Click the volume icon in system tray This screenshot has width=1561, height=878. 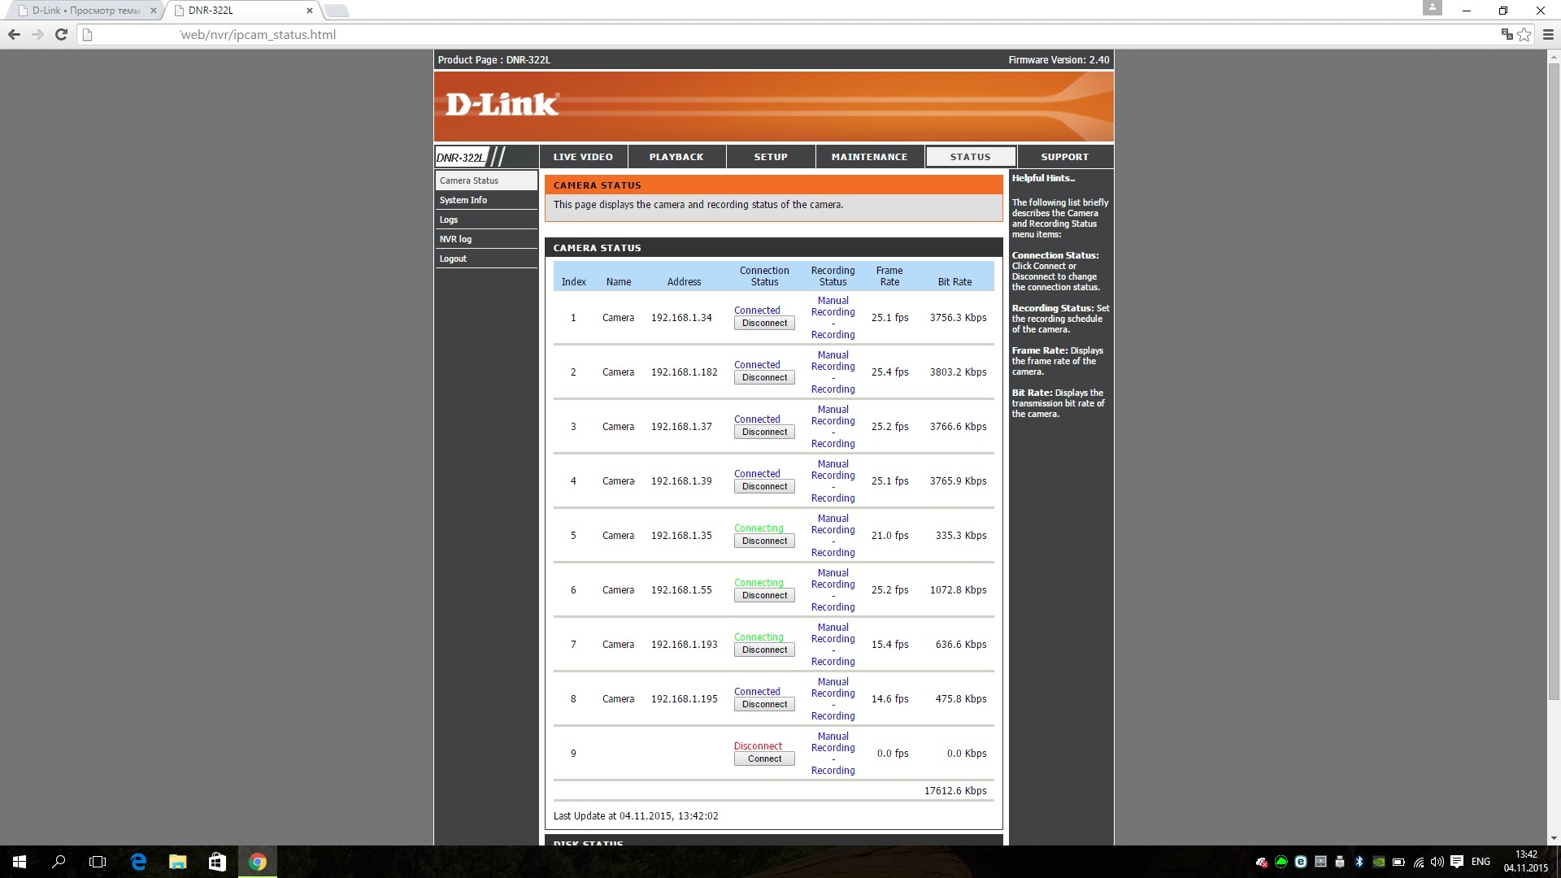click(x=1437, y=862)
